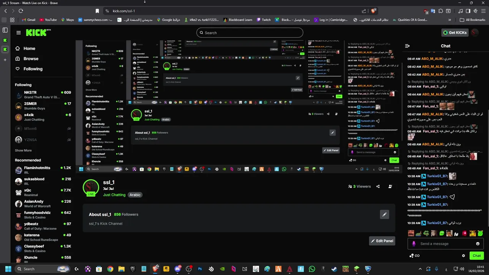
Task: Open the emoji picker in chat input
Action: [478, 244]
